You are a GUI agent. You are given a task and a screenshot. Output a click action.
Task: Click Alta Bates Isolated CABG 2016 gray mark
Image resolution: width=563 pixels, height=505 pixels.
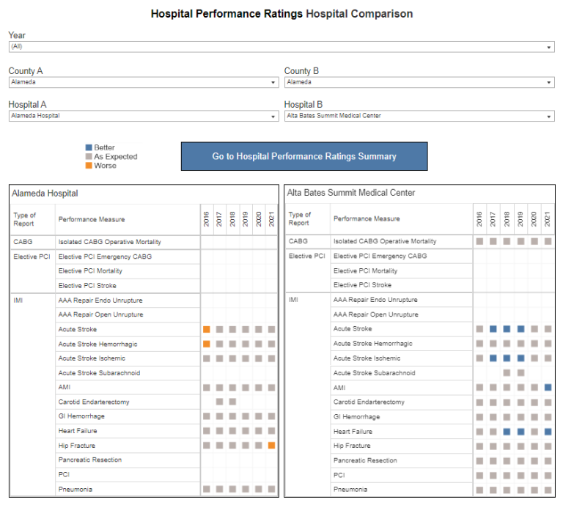coord(479,241)
